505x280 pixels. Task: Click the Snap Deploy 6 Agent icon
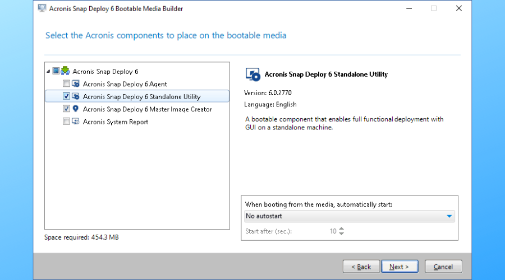click(76, 83)
